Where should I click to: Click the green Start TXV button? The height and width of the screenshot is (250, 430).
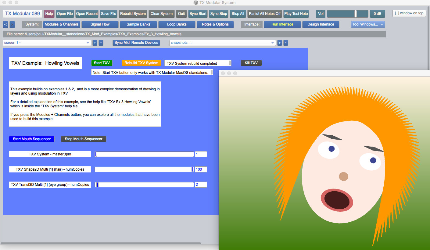[102, 63]
